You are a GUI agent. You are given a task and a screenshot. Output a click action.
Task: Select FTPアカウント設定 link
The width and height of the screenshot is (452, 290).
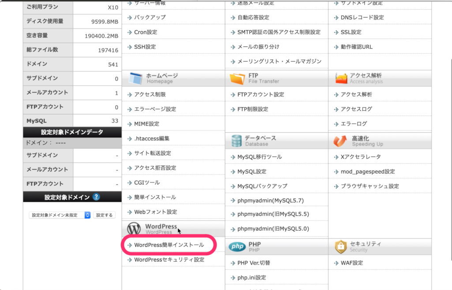(260, 94)
